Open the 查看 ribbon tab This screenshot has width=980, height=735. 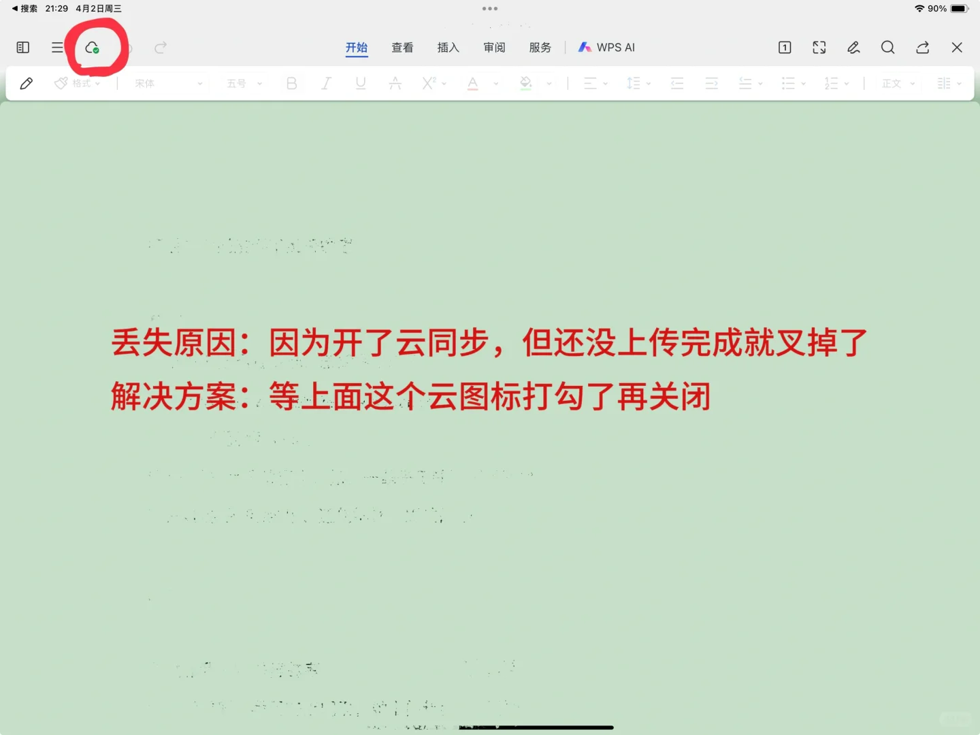tap(402, 48)
